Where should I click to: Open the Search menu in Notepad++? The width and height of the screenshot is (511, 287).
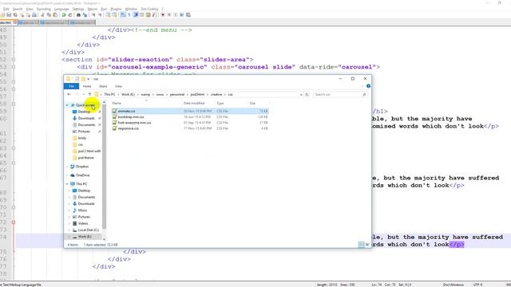pyautogui.click(x=18, y=9)
